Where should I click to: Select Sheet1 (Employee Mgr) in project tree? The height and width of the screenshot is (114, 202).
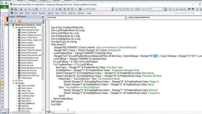(x=30, y=30)
